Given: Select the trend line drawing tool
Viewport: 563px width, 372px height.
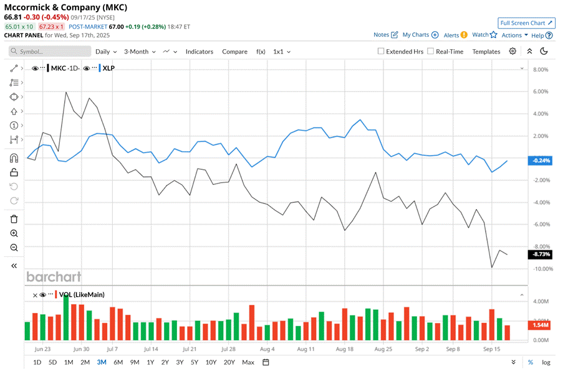Looking at the screenshot, I should point(14,68).
